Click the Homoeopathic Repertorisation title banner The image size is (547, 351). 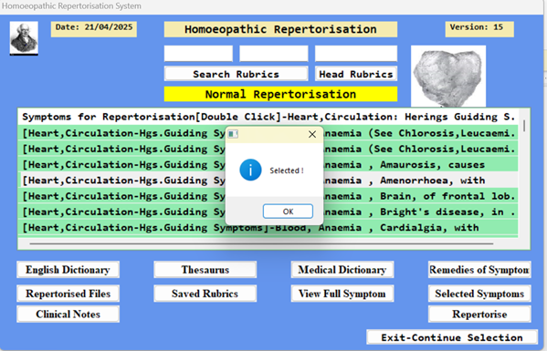280,29
